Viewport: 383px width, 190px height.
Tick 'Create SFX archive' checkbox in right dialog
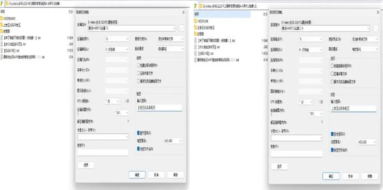332,66
